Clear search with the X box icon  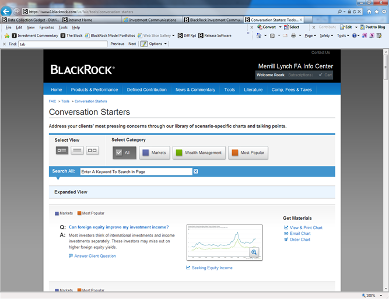pyautogui.click(x=195, y=171)
